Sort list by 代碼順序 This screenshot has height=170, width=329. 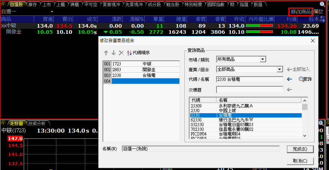tap(138, 53)
